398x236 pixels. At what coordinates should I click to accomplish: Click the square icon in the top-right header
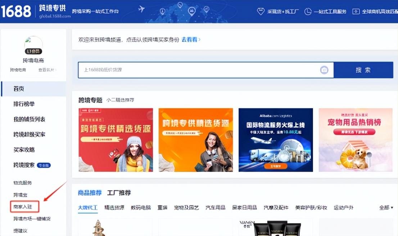click(356, 12)
